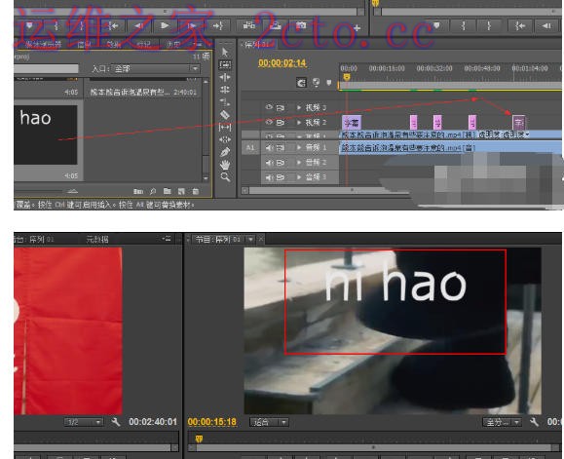The width and height of the screenshot is (564, 459).
Task: Click New Item icon in project panel
Action: 181,191
